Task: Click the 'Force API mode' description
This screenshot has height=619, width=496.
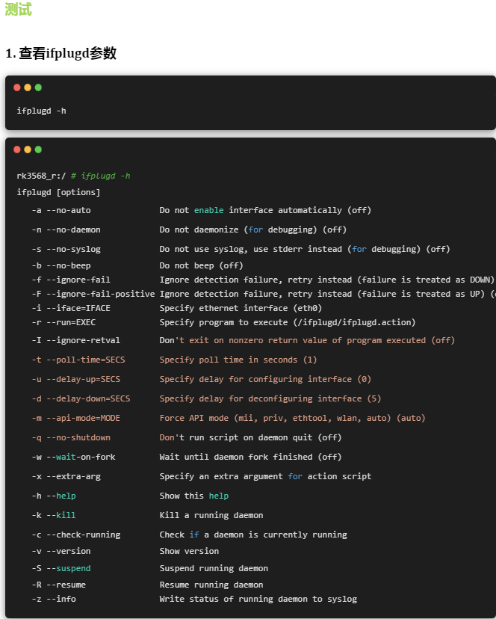Action: 292,418
